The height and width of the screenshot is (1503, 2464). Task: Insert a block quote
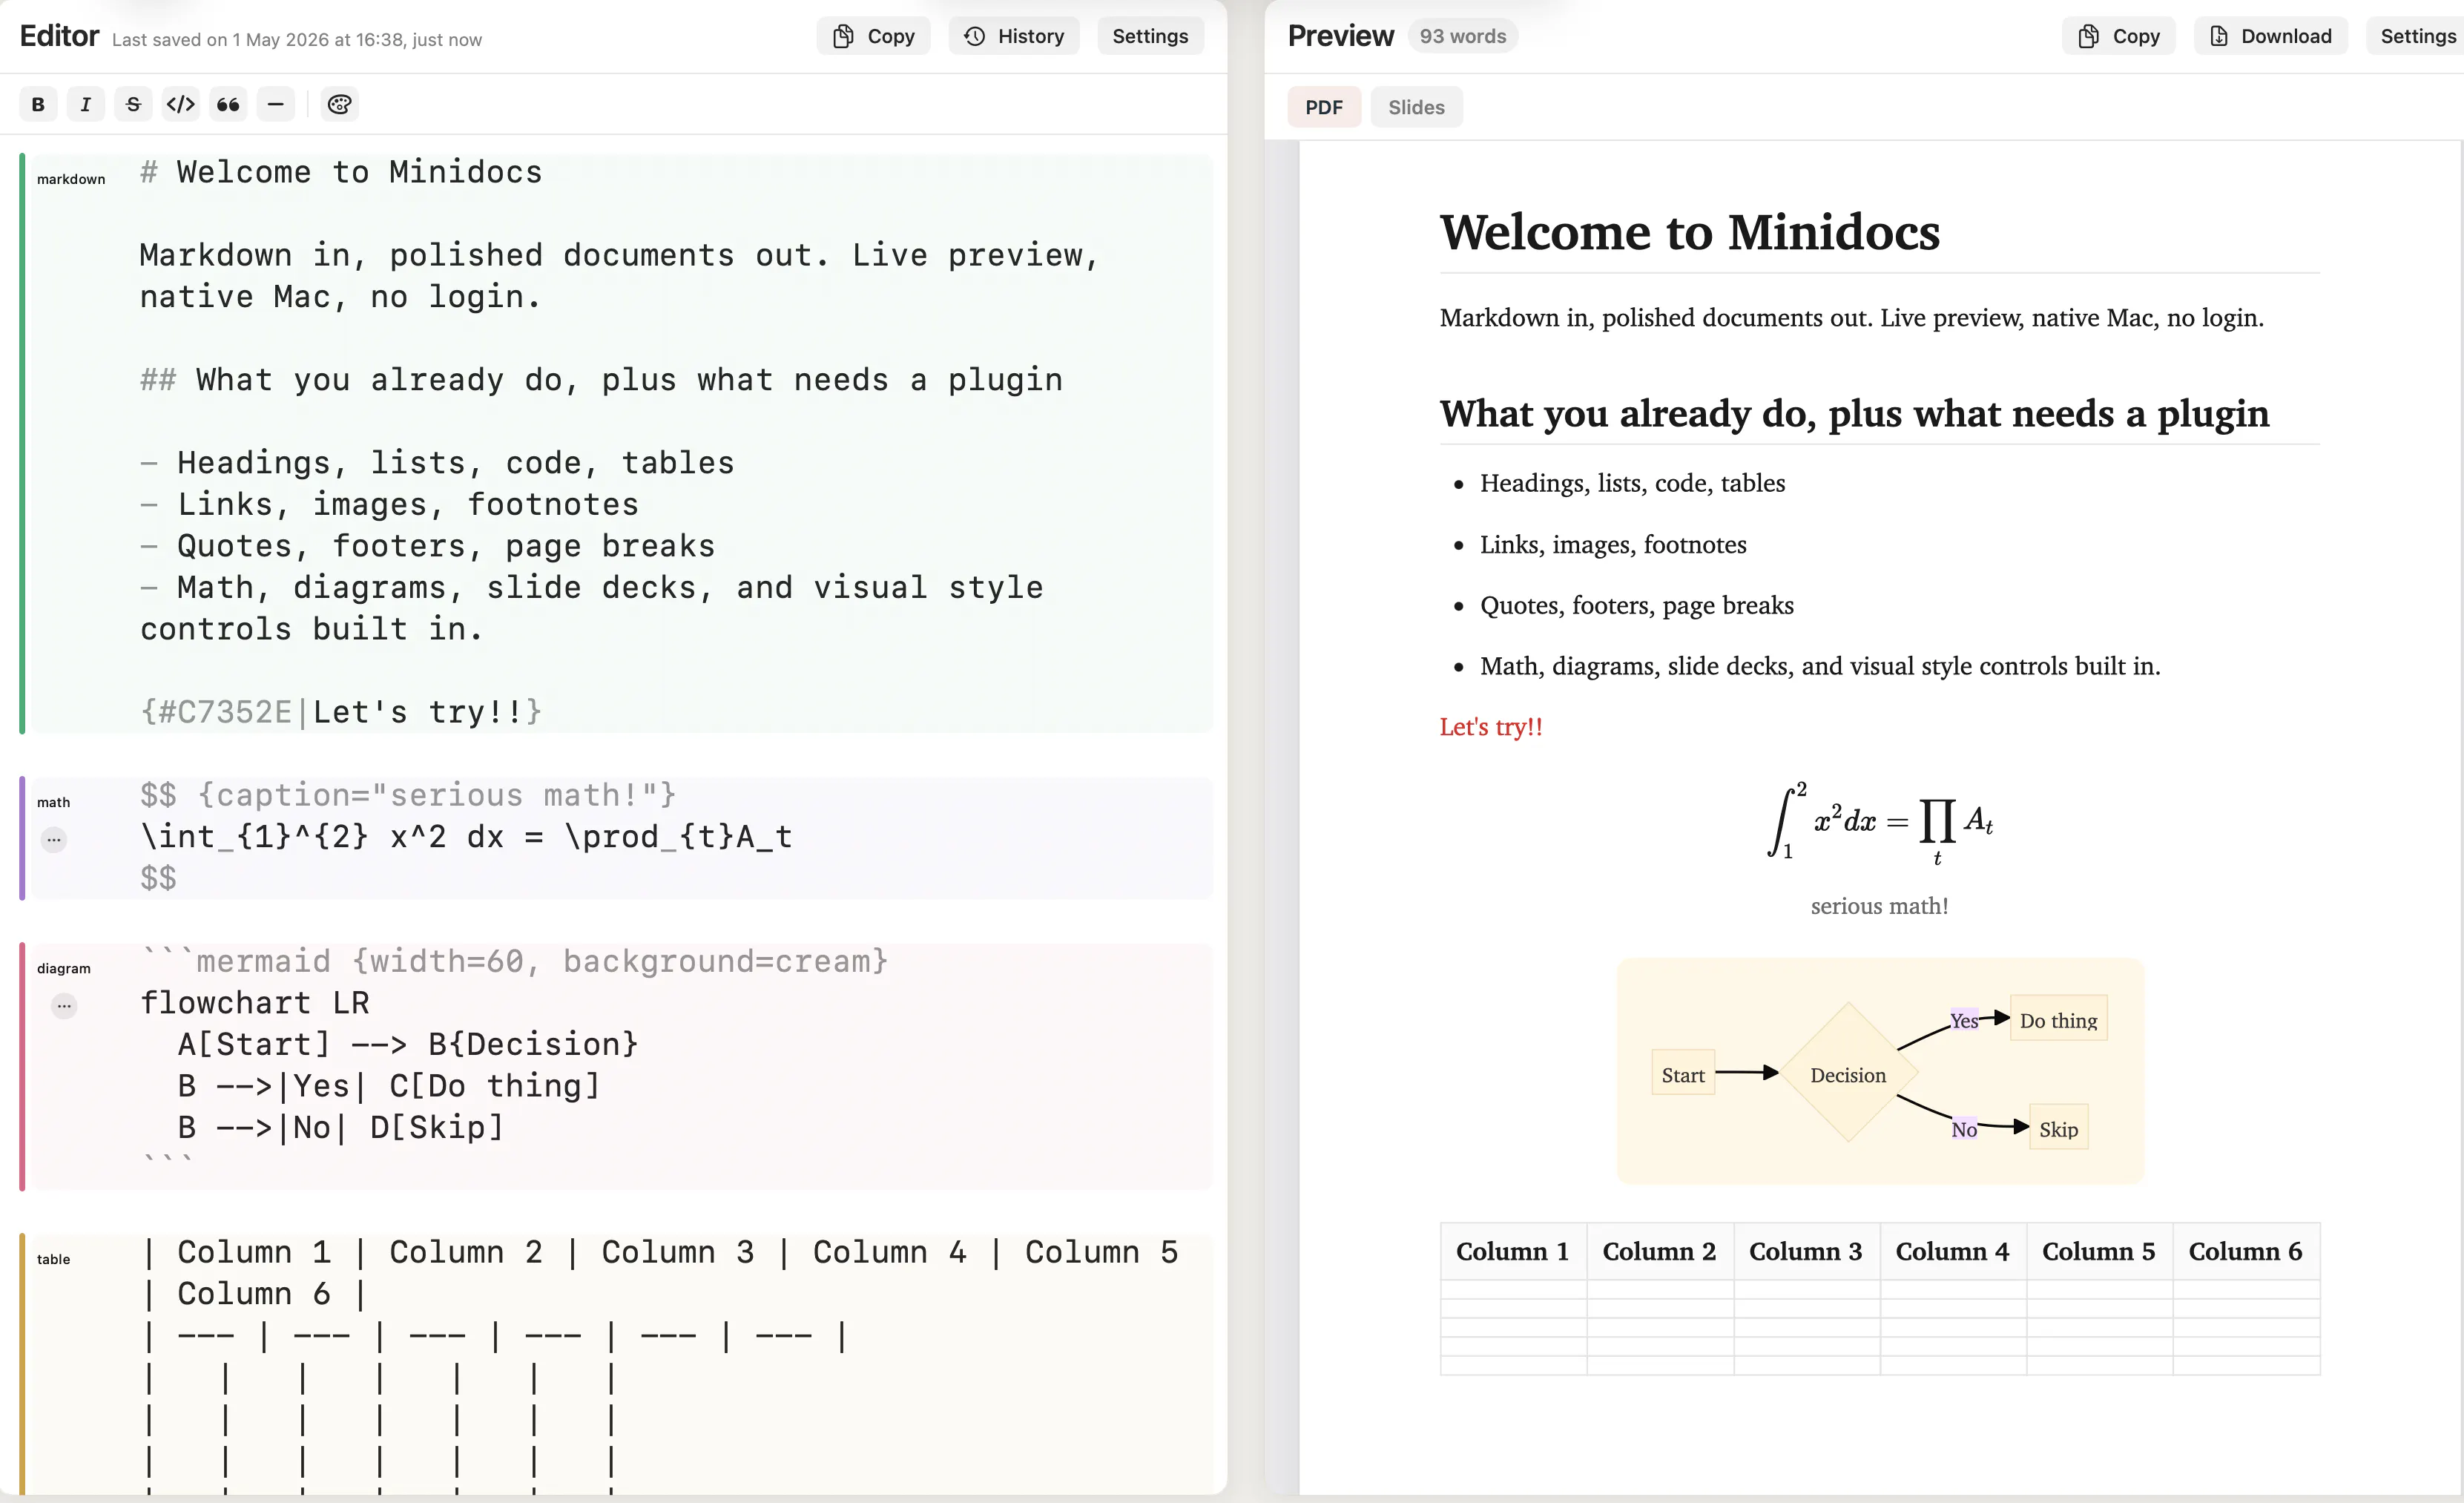coord(228,104)
